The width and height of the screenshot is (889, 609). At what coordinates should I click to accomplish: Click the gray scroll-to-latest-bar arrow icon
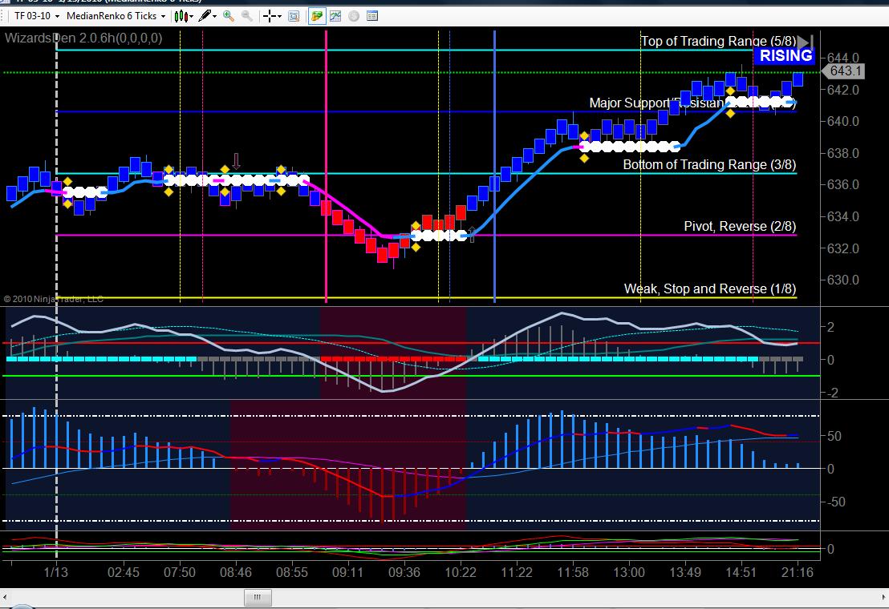pyautogui.click(x=805, y=42)
